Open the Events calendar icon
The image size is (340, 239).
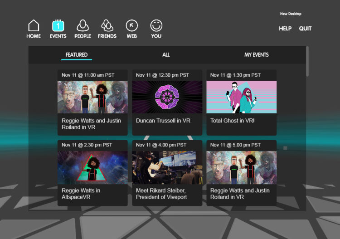[58, 25]
